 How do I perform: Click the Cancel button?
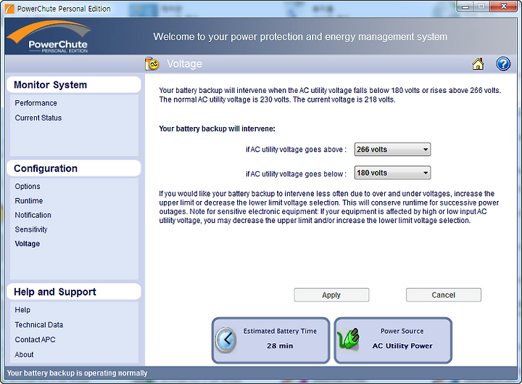point(444,295)
